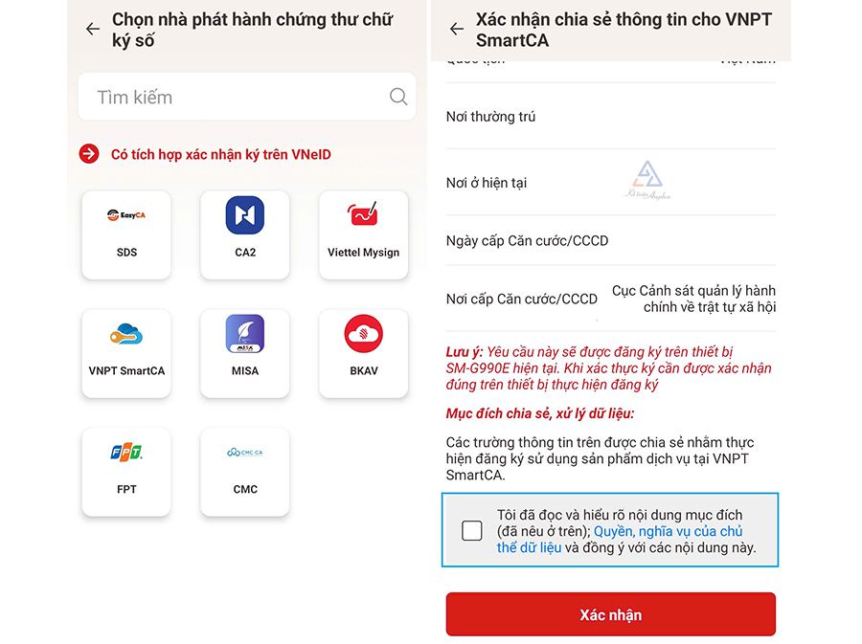This screenshot has height=644, width=862.
Task: Select Ngày cấp Căn cước/CCCD row
Action: coord(611,240)
